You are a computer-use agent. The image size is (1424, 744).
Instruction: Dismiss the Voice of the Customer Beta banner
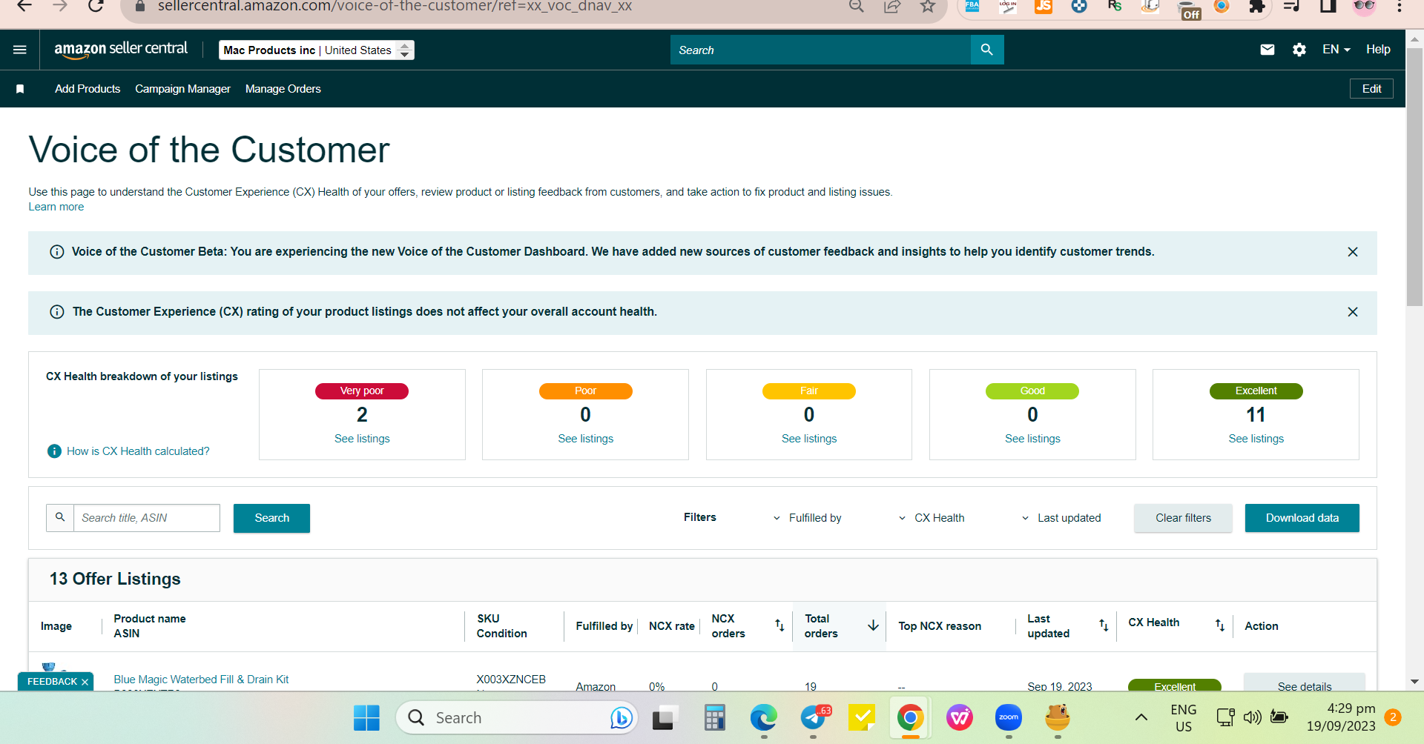click(1353, 252)
